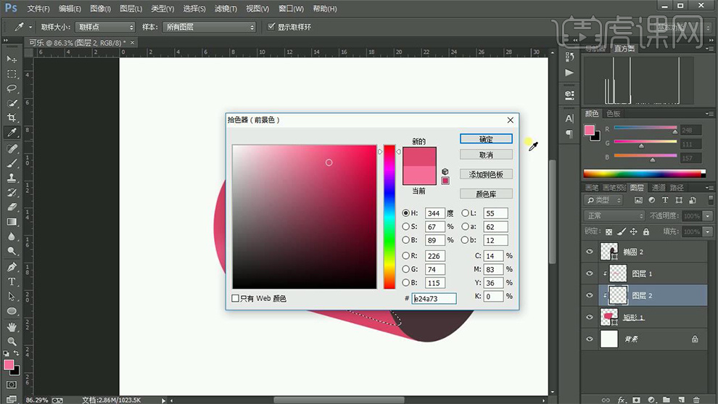Open the 文件(F) menu
This screenshot has width=718, height=404.
click(x=38, y=9)
